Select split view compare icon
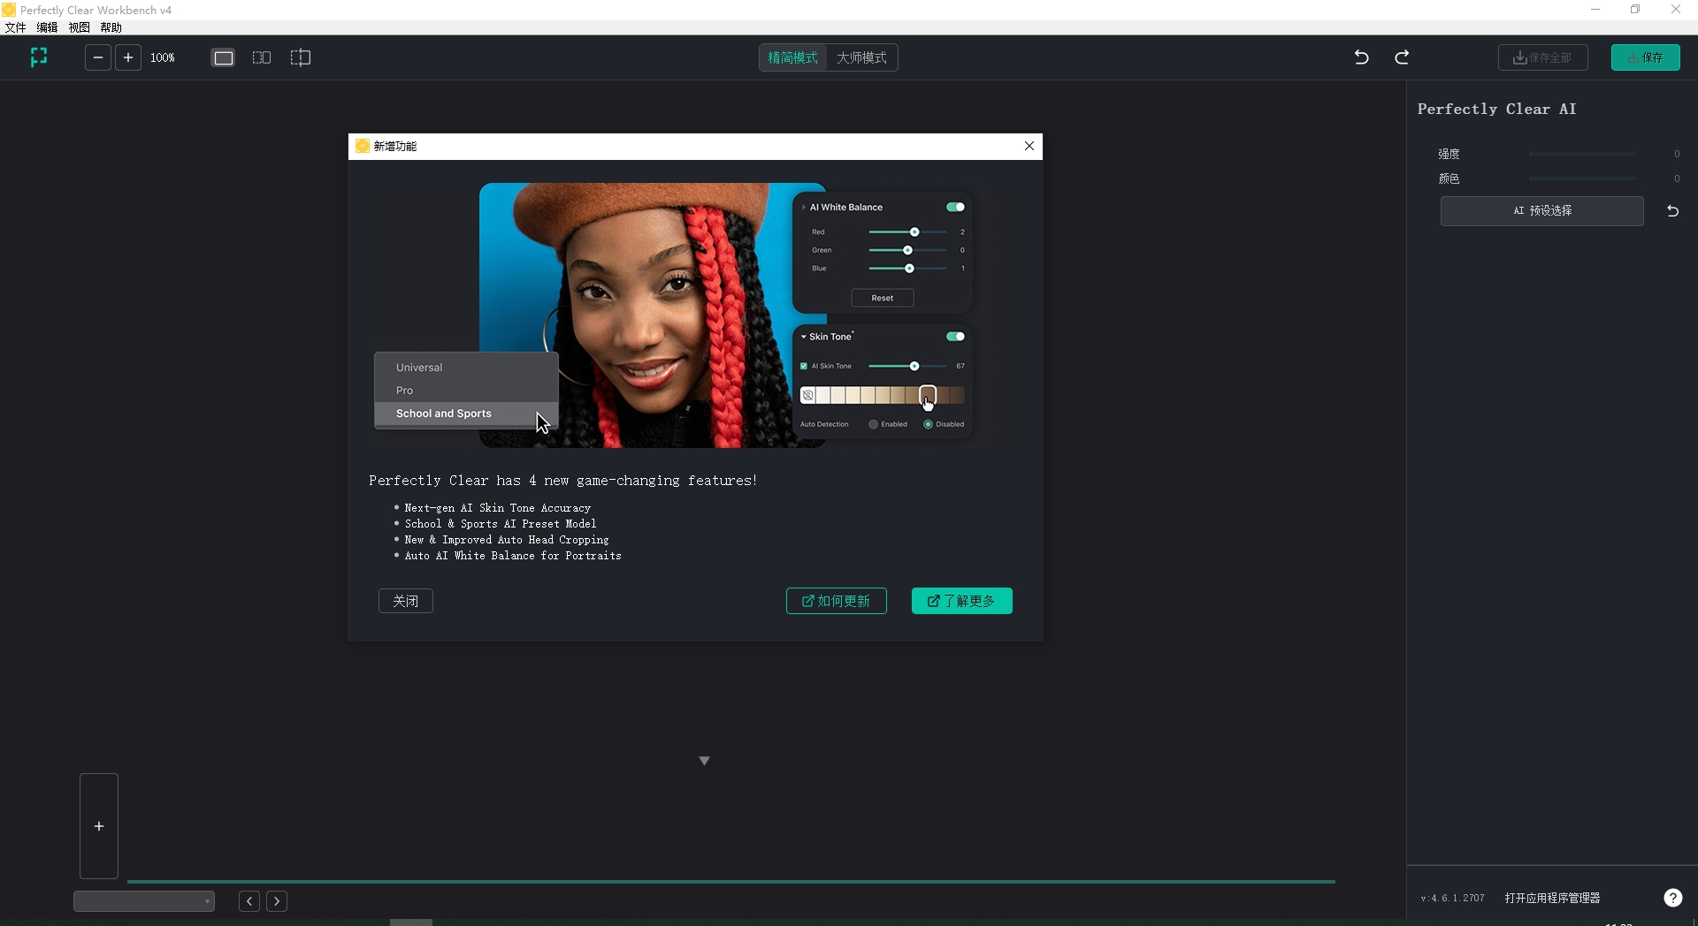 [x=301, y=57]
